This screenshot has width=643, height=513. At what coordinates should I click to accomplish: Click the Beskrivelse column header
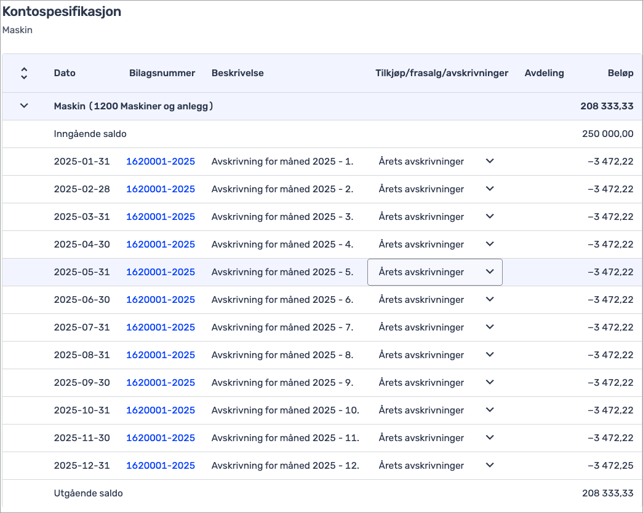point(238,73)
